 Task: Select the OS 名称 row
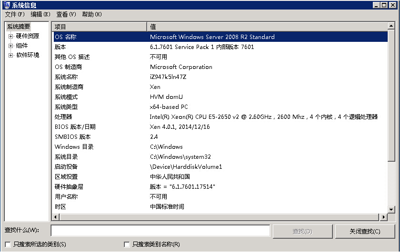click(220, 37)
